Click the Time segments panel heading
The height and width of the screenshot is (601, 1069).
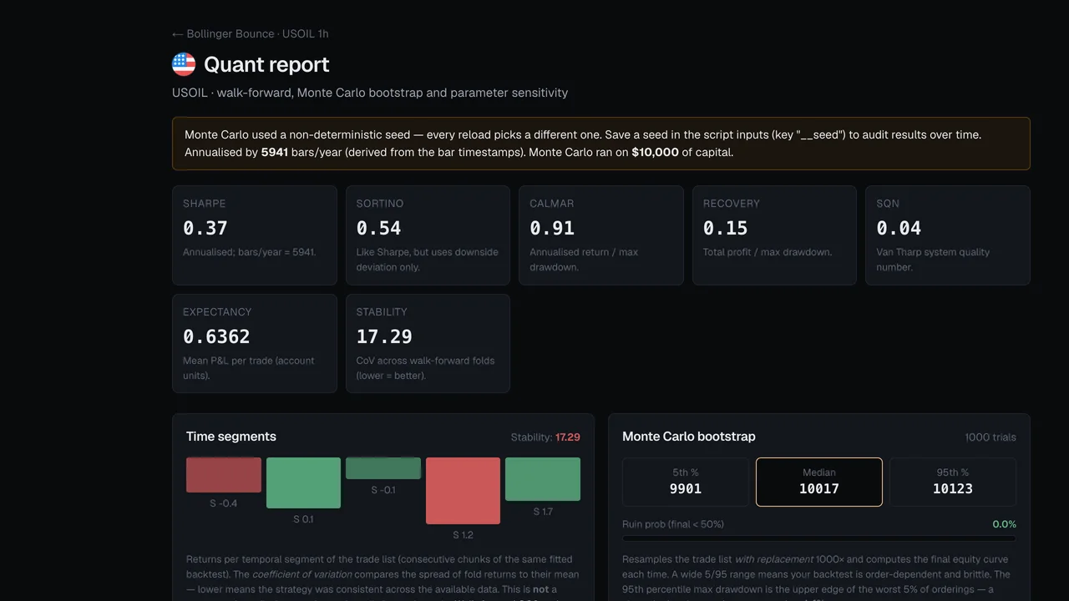231,437
